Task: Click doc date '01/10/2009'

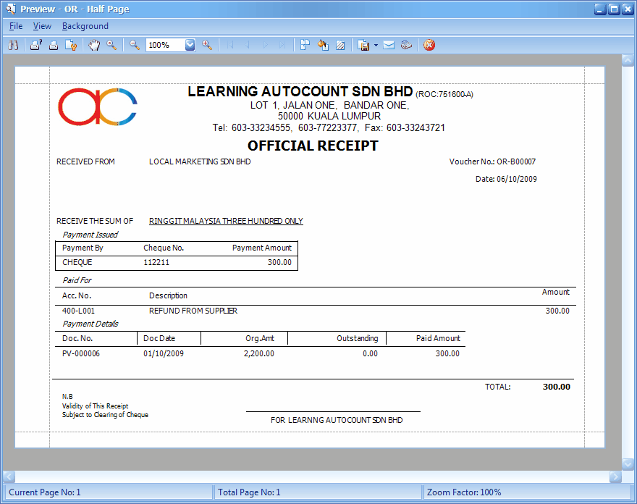Action: pos(164,353)
